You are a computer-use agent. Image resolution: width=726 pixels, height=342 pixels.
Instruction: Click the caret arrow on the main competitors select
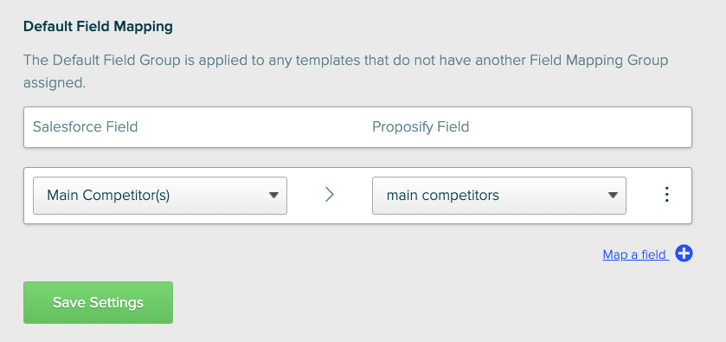coord(613,195)
